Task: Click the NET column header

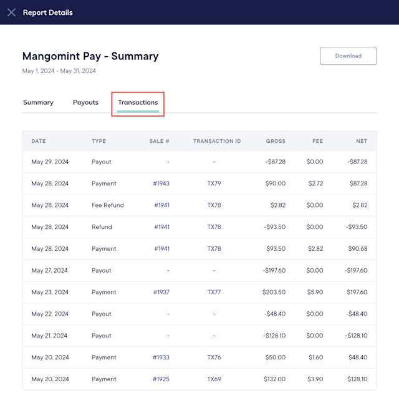Action: (362, 141)
